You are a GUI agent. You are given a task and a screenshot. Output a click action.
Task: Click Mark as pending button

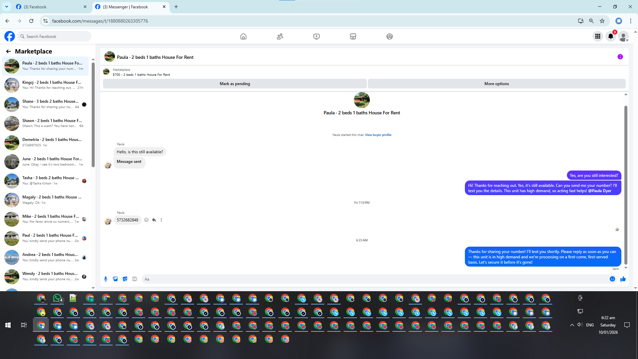click(235, 84)
